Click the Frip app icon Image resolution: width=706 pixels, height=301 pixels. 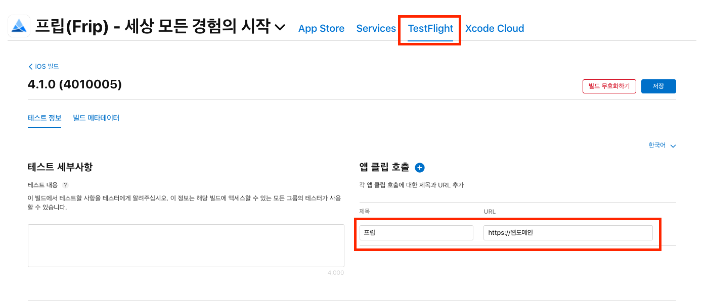coord(19,26)
